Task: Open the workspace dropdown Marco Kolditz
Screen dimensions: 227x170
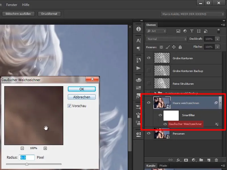Action: tap(193, 14)
